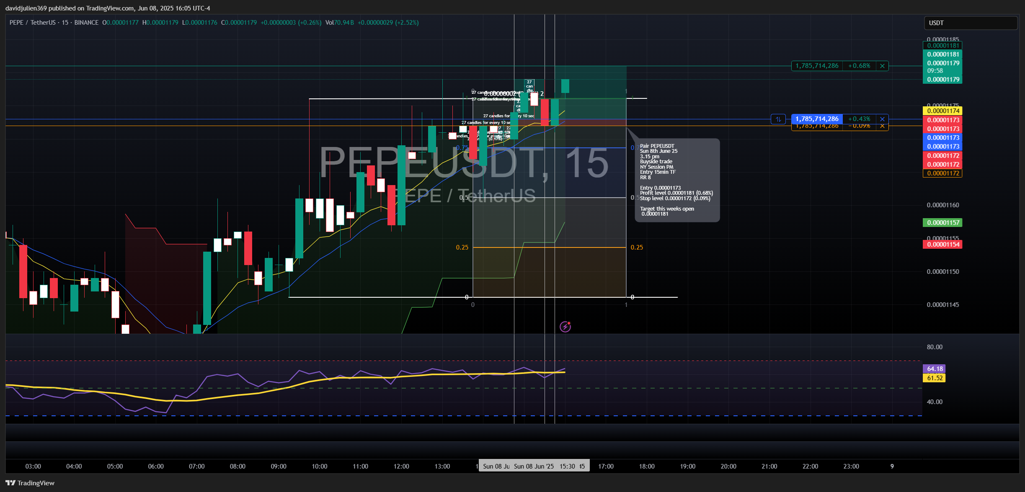Click the green 0.00001157 price label
The width and height of the screenshot is (1025, 492).
[942, 223]
